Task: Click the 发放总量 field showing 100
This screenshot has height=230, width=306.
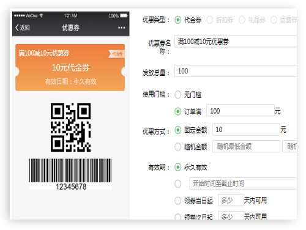Action: (x=236, y=71)
